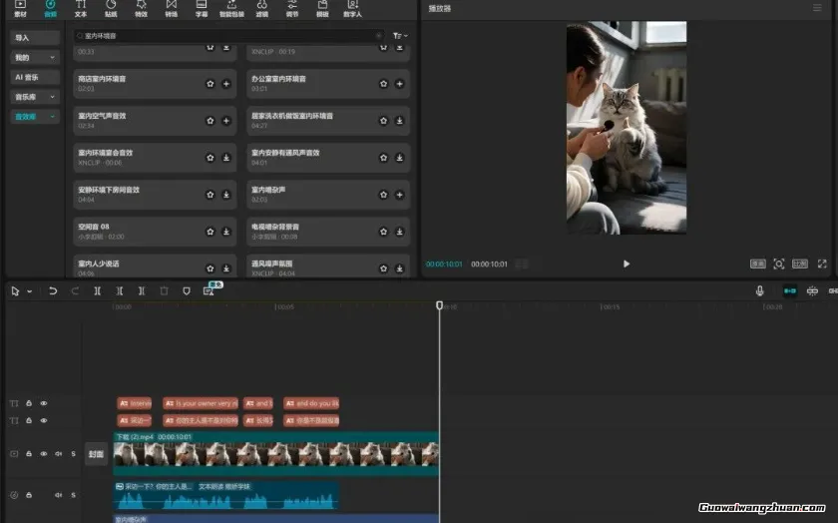Image resolution: width=838 pixels, height=523 pixels.
Task: Start voice recording with the microphone icon
Action: coord(759,290)
